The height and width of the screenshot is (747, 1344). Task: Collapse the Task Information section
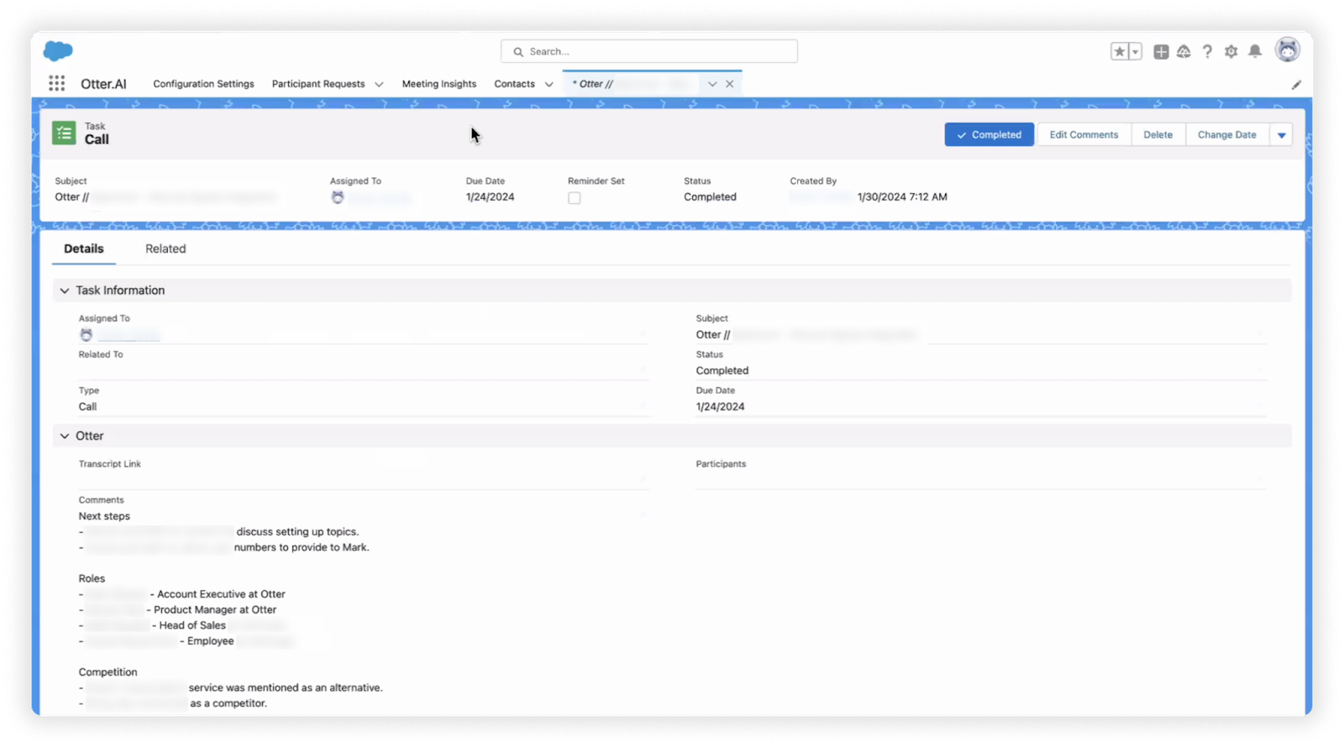coord(65,290)
